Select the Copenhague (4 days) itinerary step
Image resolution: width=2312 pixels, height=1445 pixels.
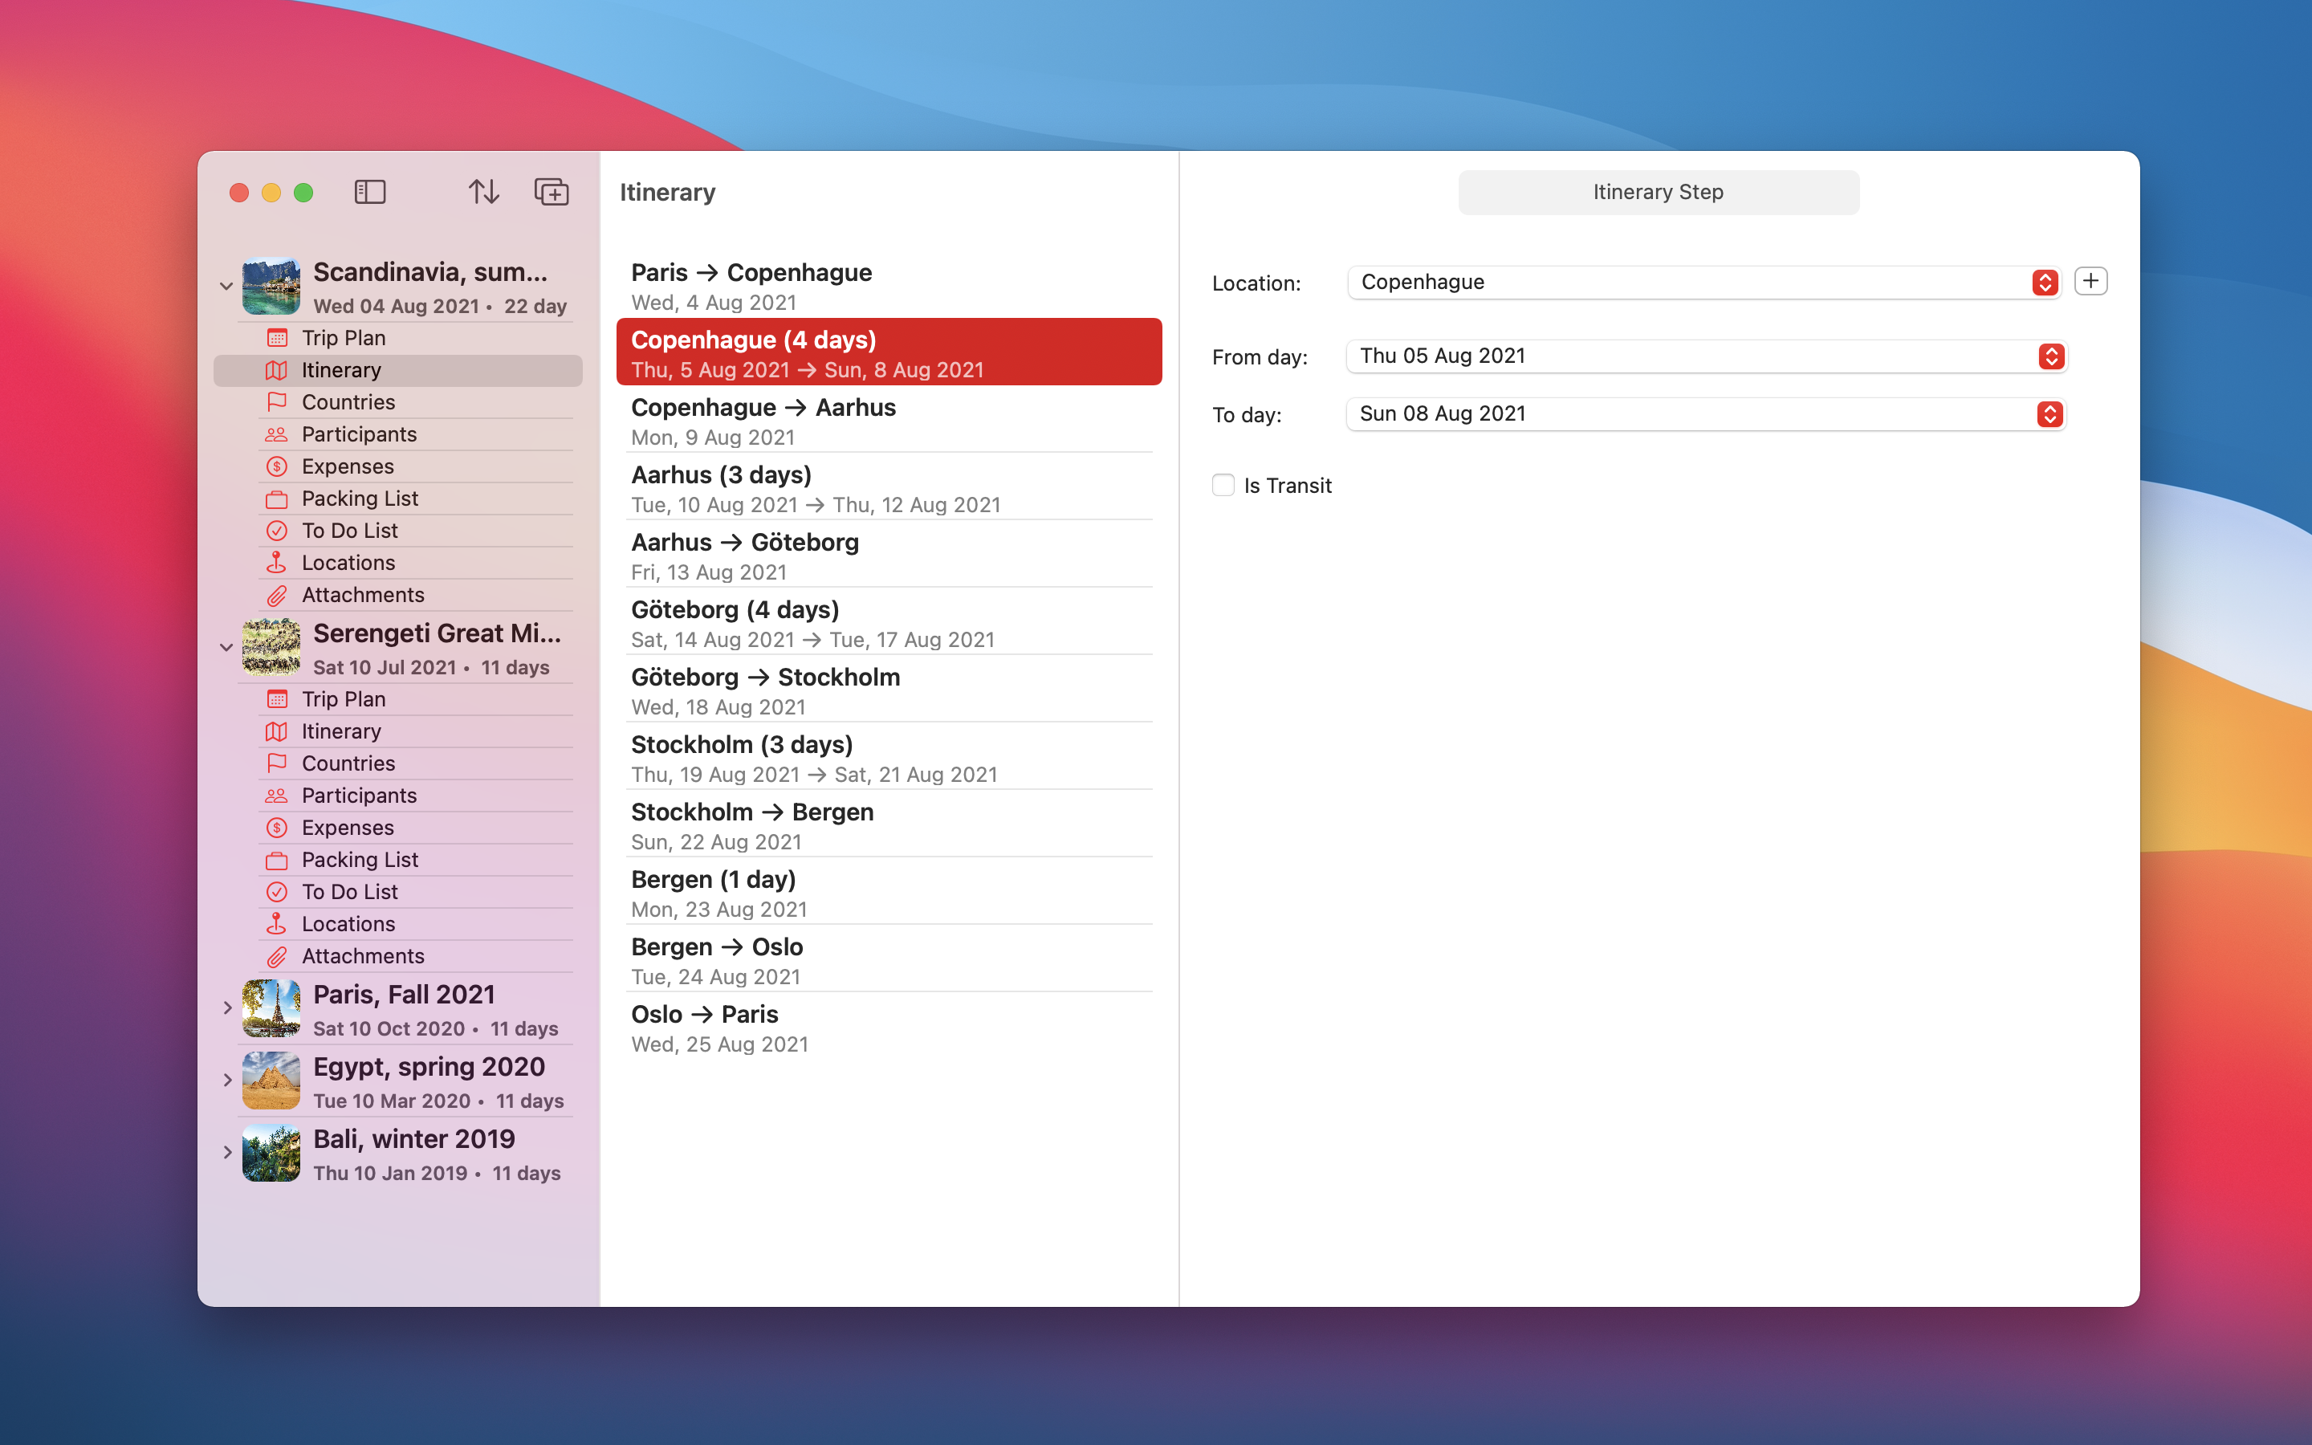(889, 352)
